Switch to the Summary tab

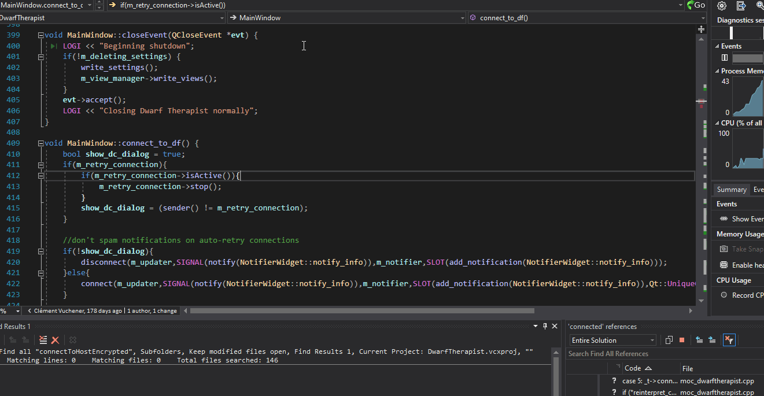[x=732, y=190]
